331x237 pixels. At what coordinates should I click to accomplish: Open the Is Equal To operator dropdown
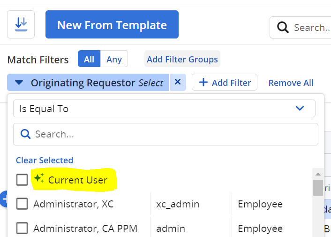pyautogui.click(x=164, y=108)
